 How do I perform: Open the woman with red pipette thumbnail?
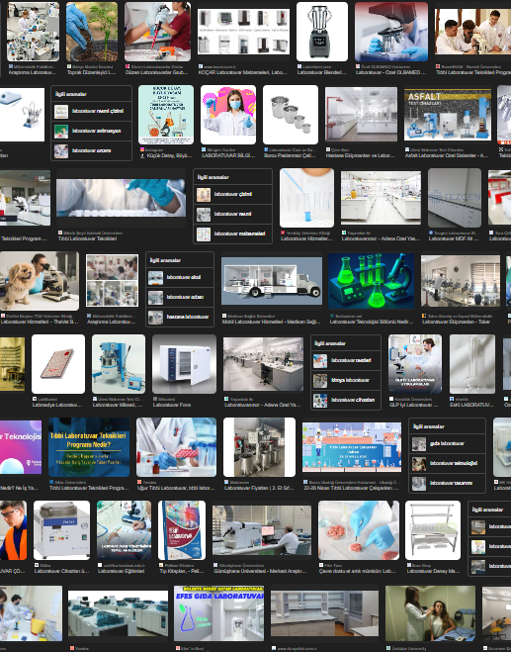coord(157,32)
